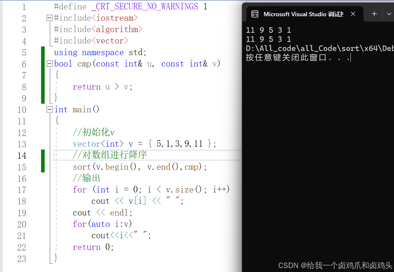Click 'return 0;' on line 22
This screenshot has height=272, width=394.
click(x=94, y=247)
